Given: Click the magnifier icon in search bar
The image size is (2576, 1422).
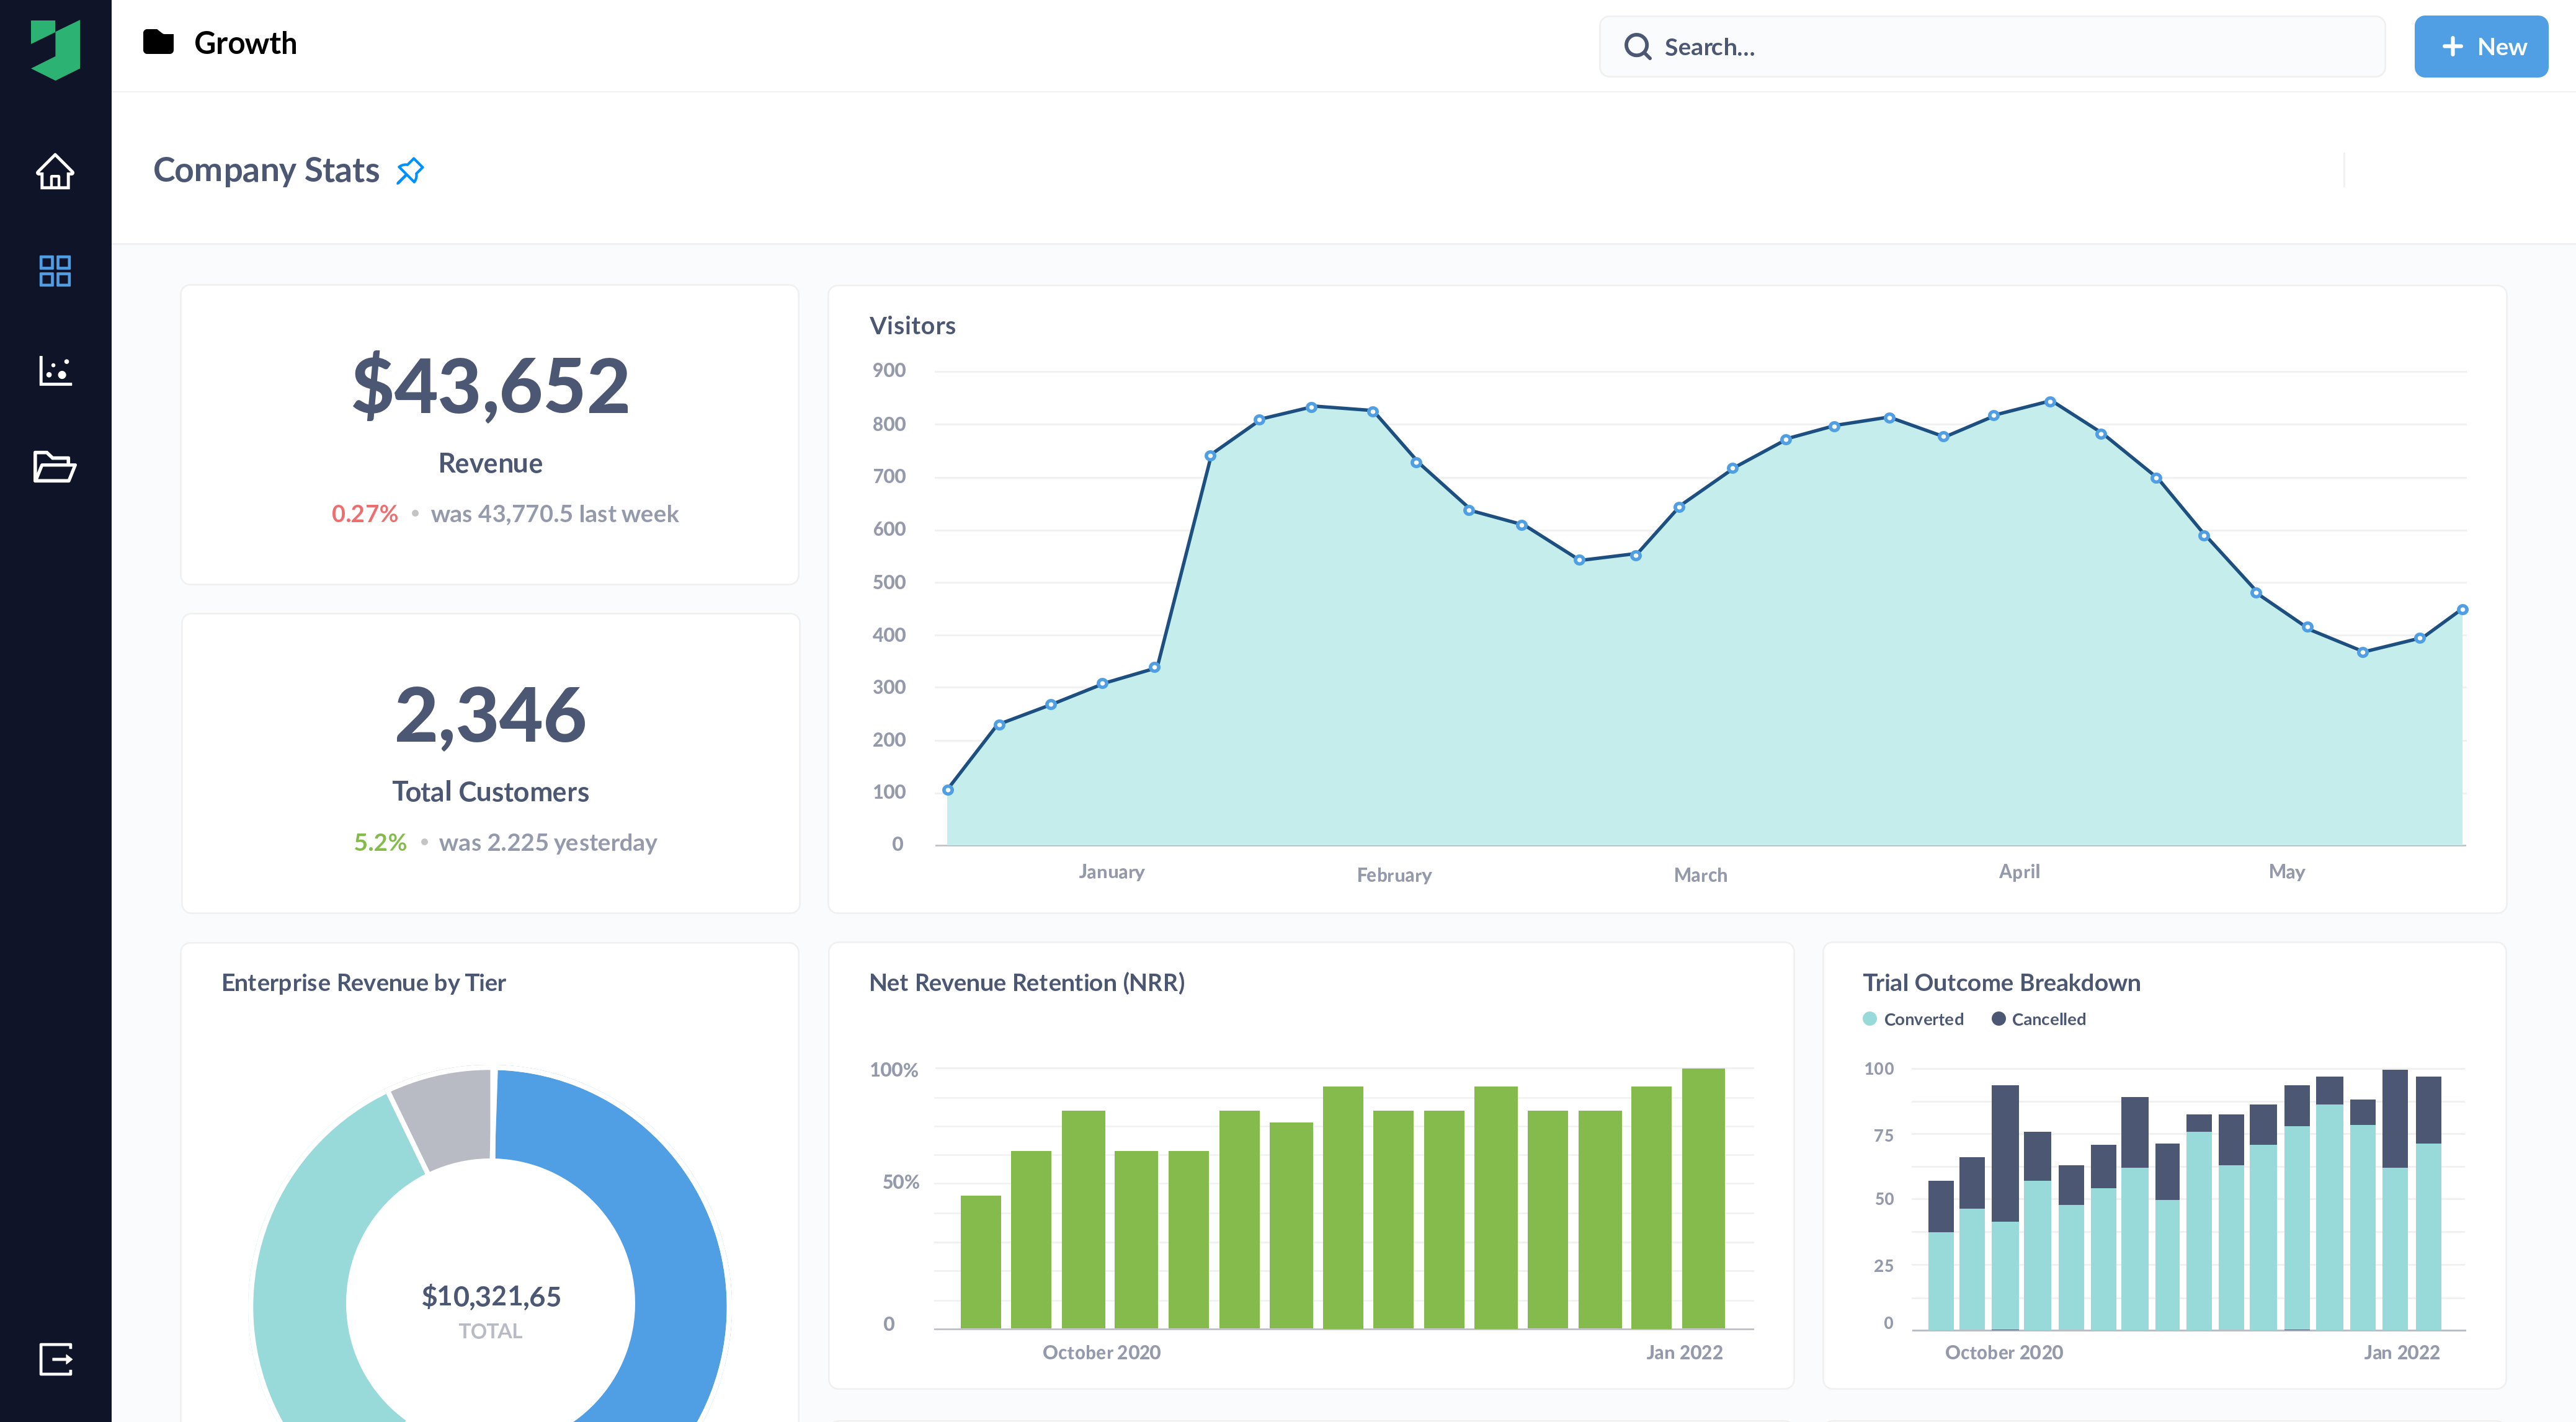Looking at the screenshot, I should (1637, 47).
